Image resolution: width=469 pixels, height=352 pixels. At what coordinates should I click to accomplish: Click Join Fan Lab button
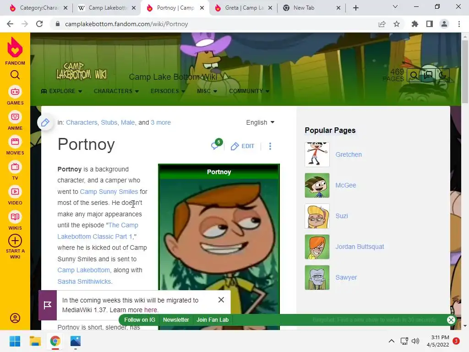[x=213, y=319]
